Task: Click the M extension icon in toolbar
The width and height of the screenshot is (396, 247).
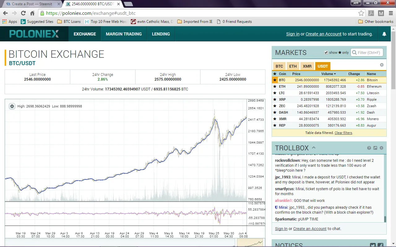Action: tap(381, 13)
